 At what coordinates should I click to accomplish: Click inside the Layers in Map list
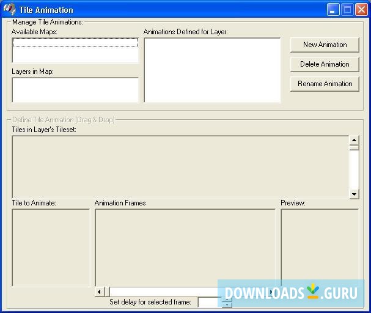point(75,90)
